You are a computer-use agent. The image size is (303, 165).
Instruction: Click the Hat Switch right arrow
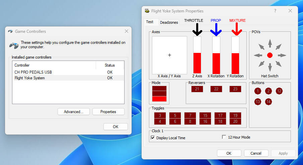282,55
